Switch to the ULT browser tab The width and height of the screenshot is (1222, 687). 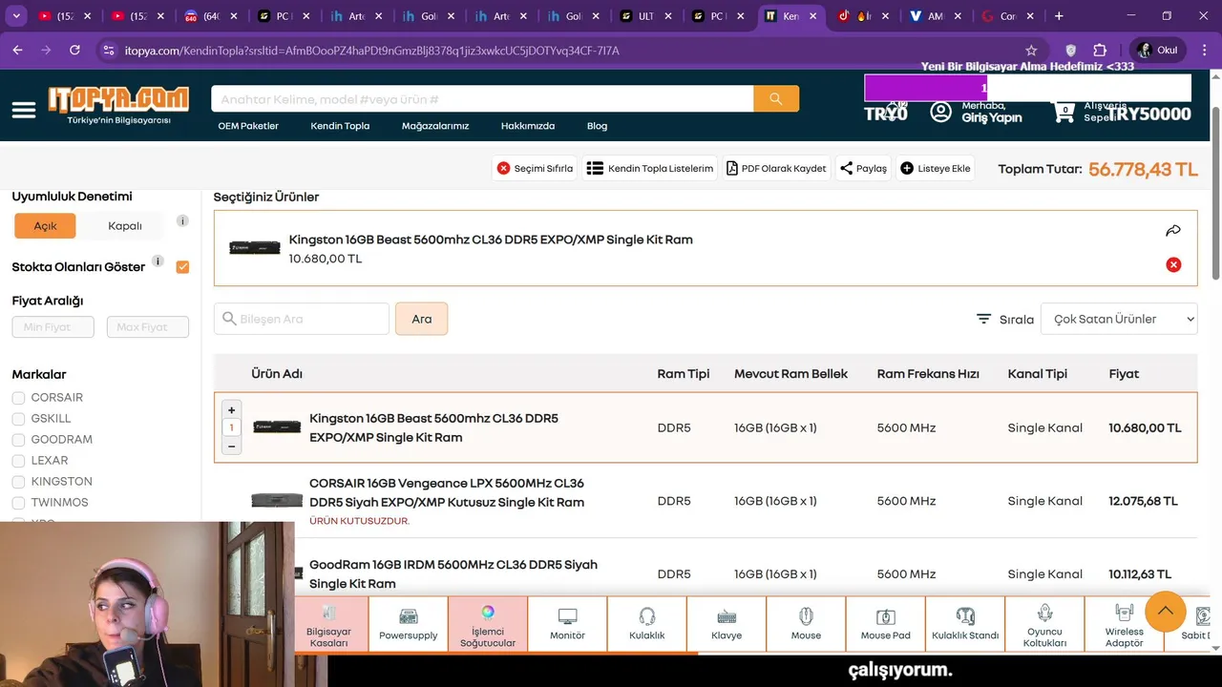click(645, 16)
